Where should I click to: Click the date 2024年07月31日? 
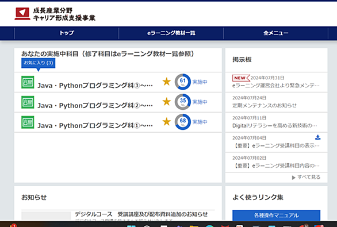coord(267,78)
